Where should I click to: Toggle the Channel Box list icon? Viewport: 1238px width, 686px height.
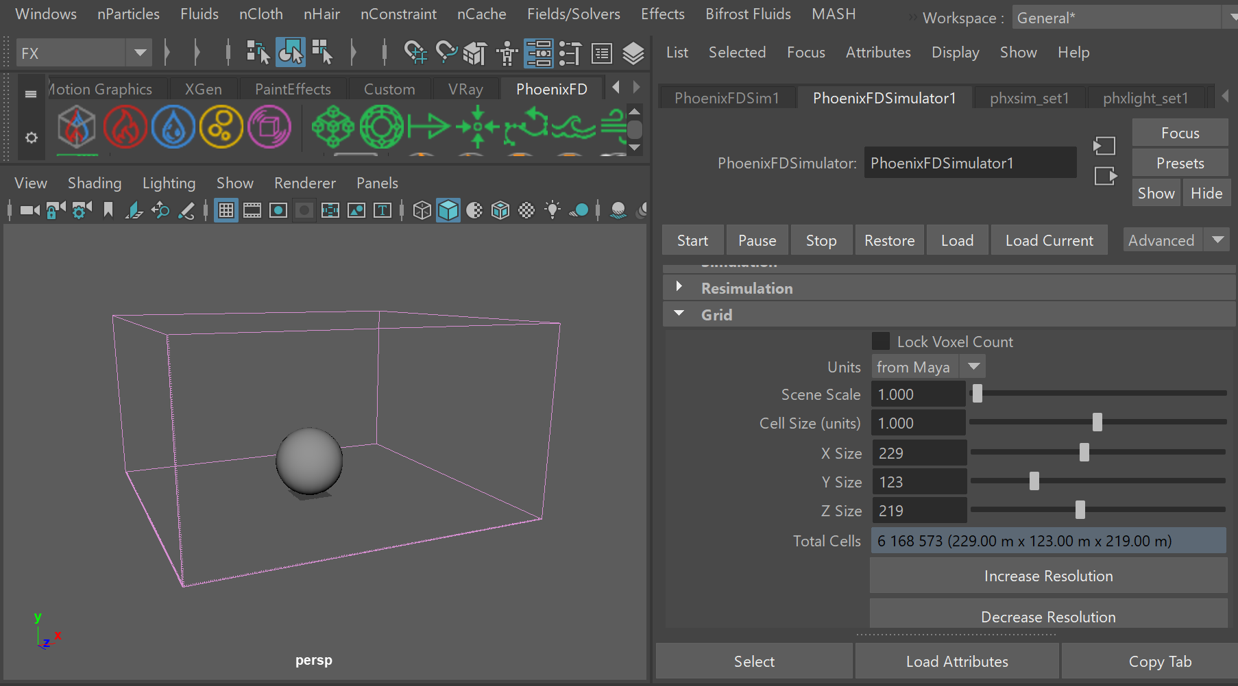[602, 53]
